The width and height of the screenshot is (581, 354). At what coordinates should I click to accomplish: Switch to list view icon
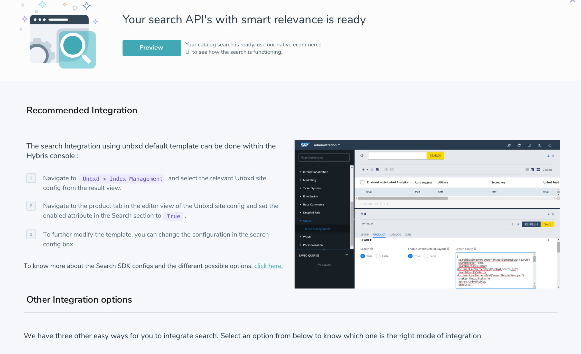pos(527,170)
